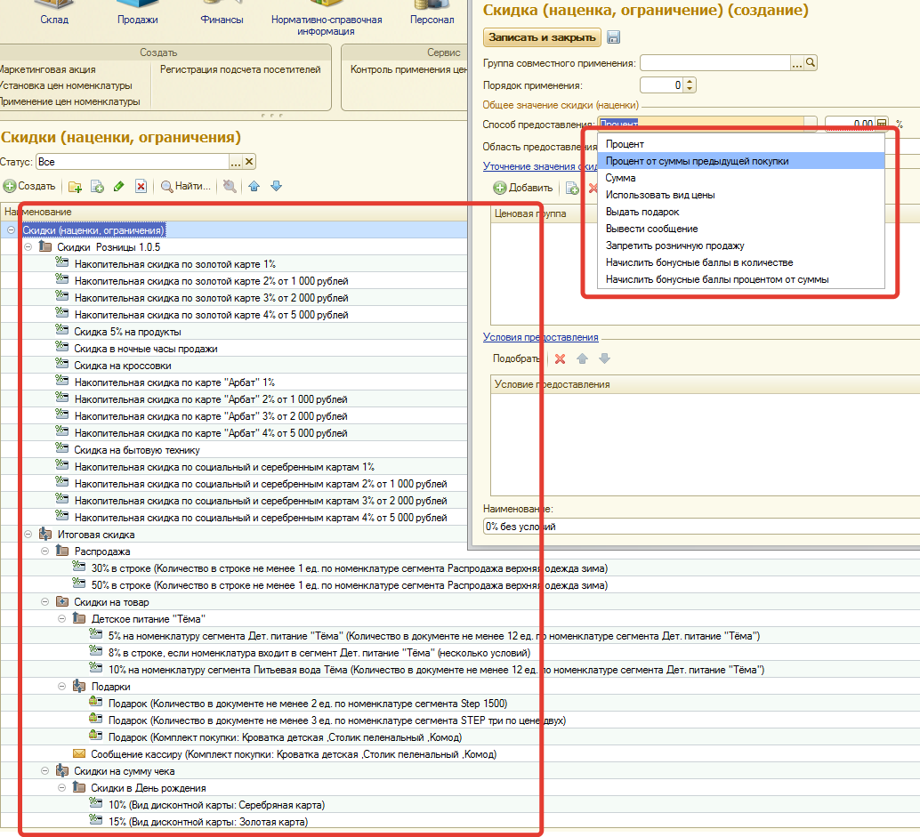Pick Сумма in the dropdown list

pyautogui.click(x=620, y=178)
